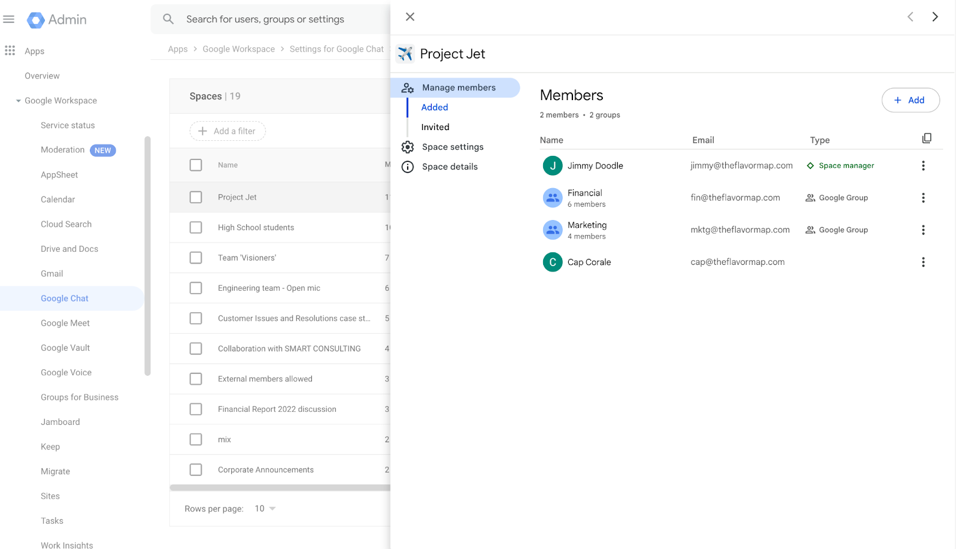Open Manage members section
The width and height of the screenshot is (958, 549).
coord(455,88)
